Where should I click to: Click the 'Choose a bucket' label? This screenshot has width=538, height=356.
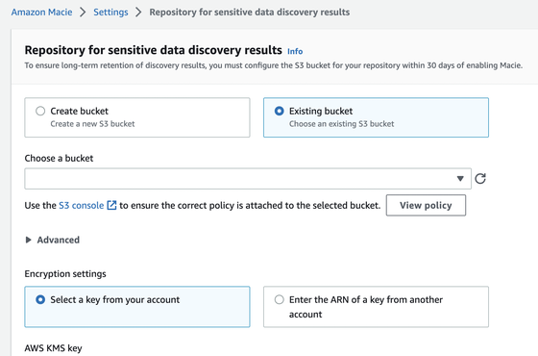point(59,158)
